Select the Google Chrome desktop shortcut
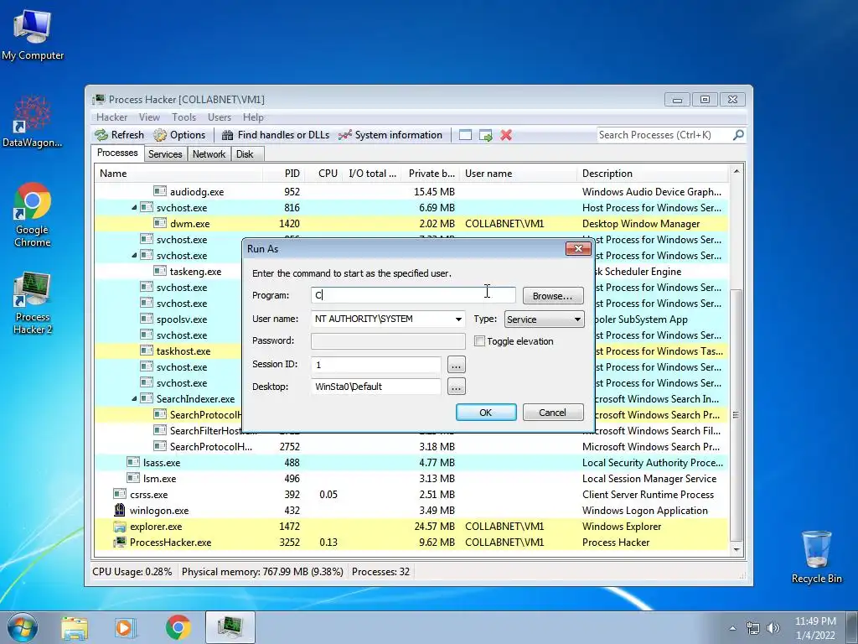 pos(33,215)
